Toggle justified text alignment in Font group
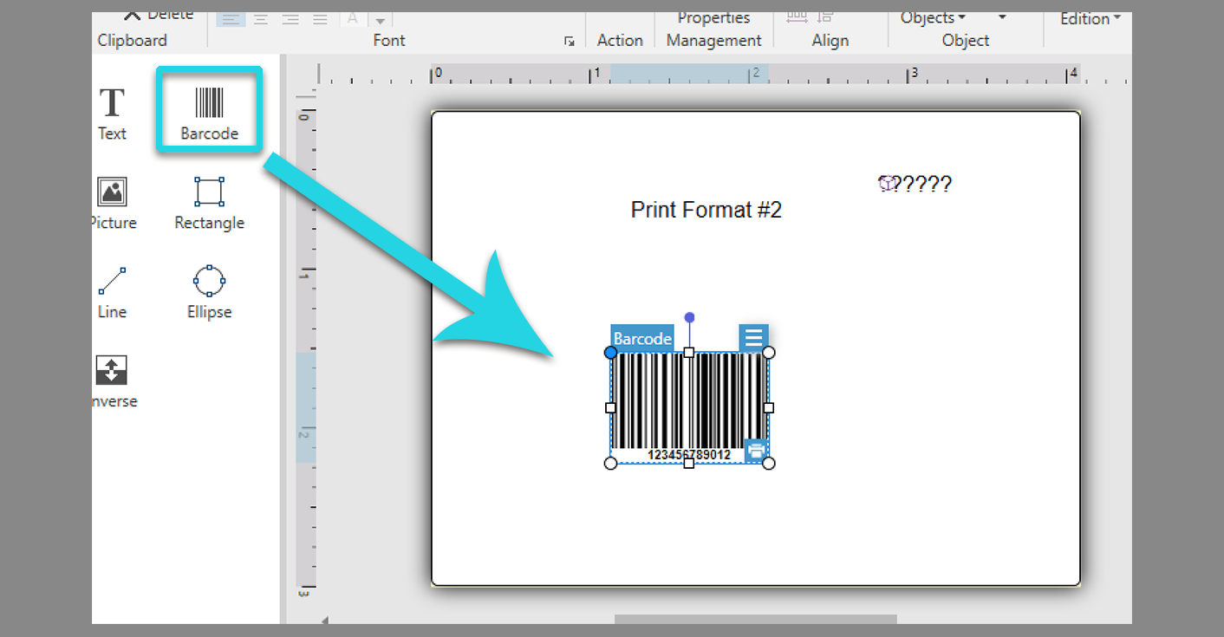1224x637 pixels. pos(320,19)
